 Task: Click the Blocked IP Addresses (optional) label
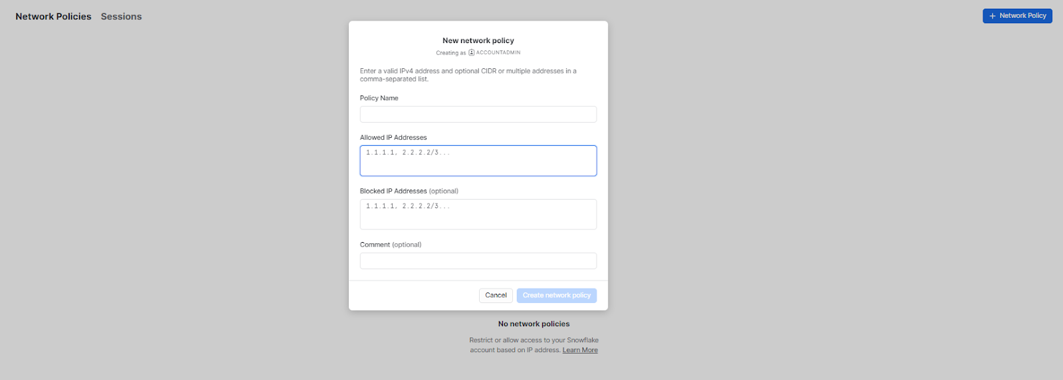pyautogui.click(x=409, y=191)
